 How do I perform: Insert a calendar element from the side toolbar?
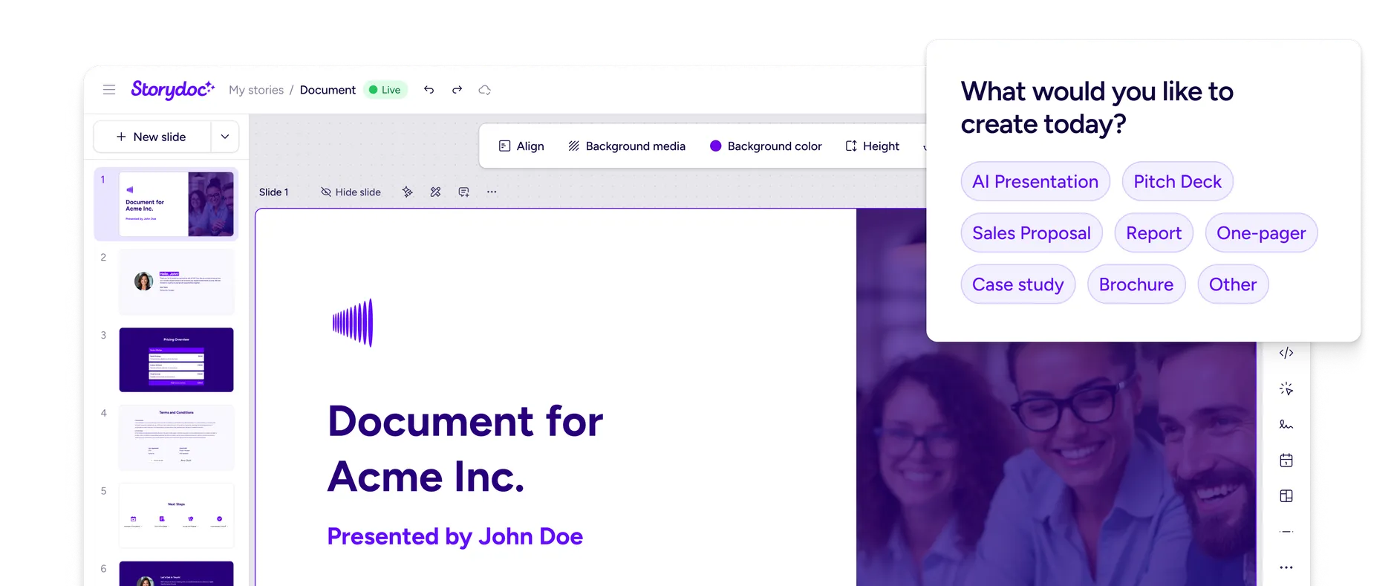[x=1286, y=460]
